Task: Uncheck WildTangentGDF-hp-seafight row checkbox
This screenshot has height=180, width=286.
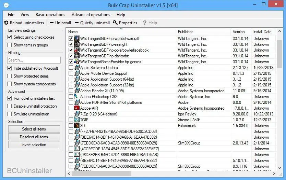Action: point(71,44)
